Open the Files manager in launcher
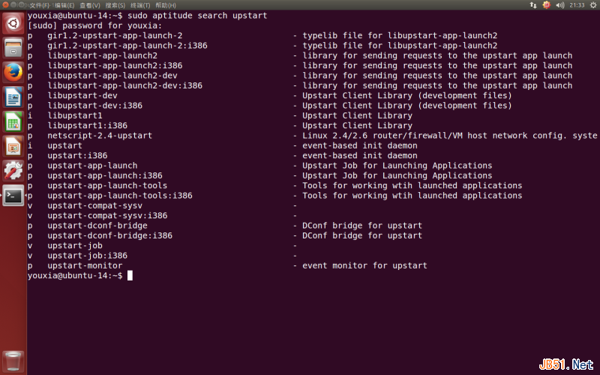This screenshot has height=375, width=600. point(13,49)
